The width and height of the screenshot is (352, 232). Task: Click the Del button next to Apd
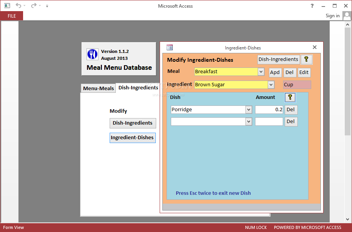(x=290, y=72)
